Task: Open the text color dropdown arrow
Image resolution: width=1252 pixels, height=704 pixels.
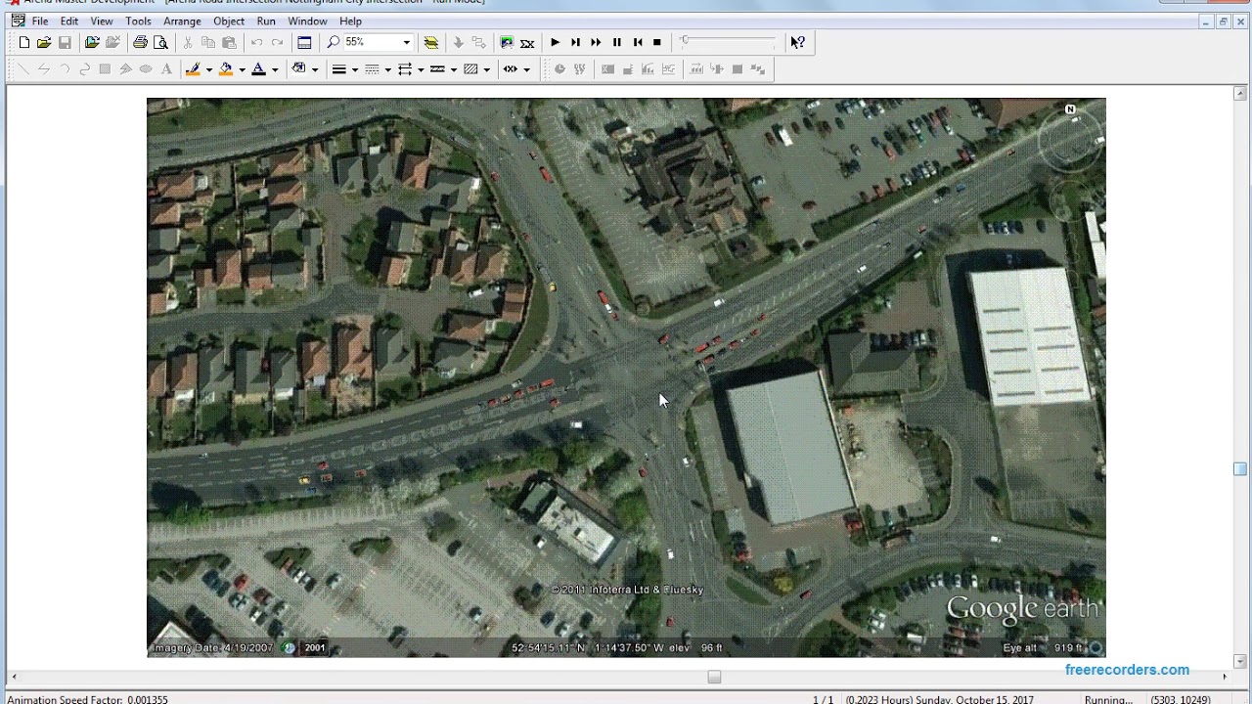Action: (275, 69)
